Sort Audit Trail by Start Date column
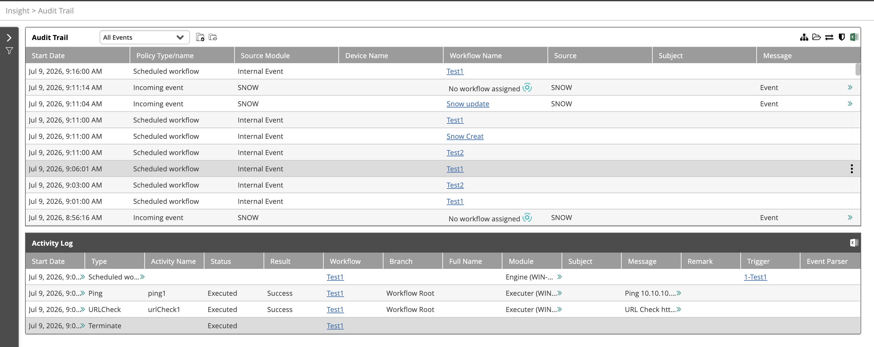874x347 pixels. (x=78, y=55)
